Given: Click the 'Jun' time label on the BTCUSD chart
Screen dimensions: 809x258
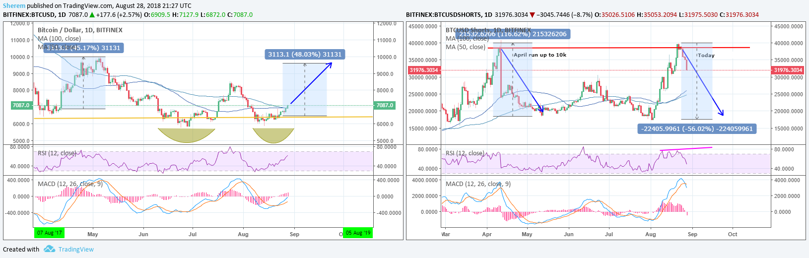Looking at the screenshot, I should (x=143, y=234).
